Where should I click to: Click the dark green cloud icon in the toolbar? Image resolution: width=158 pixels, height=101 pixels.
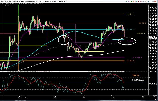(x=127, y=2)
